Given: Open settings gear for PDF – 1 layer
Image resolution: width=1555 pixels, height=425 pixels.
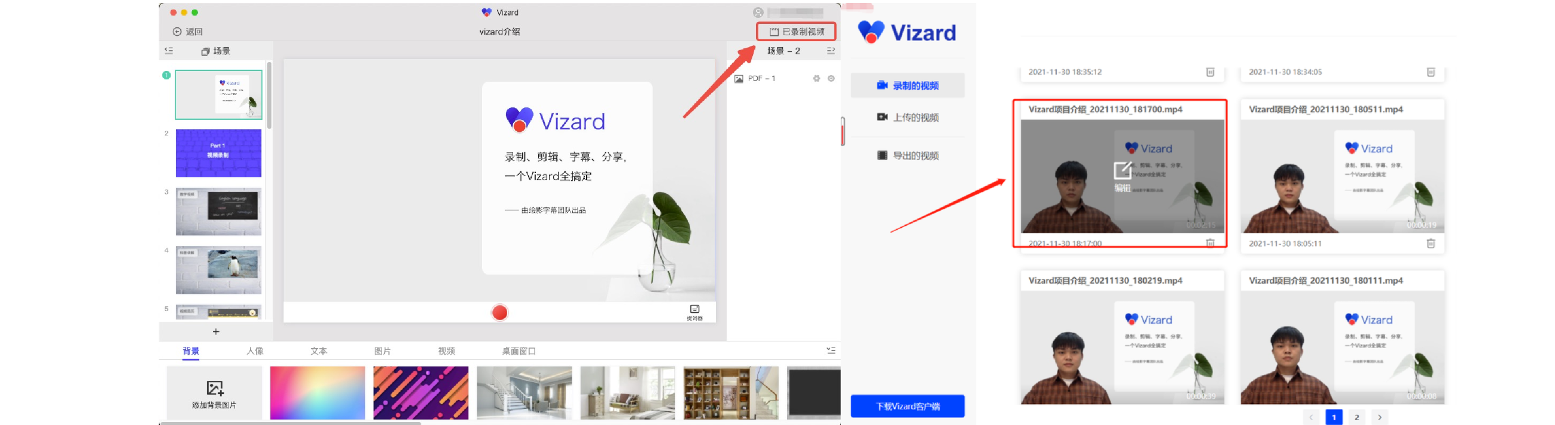Looking at the screenshot, I should (x=816, y=79).
